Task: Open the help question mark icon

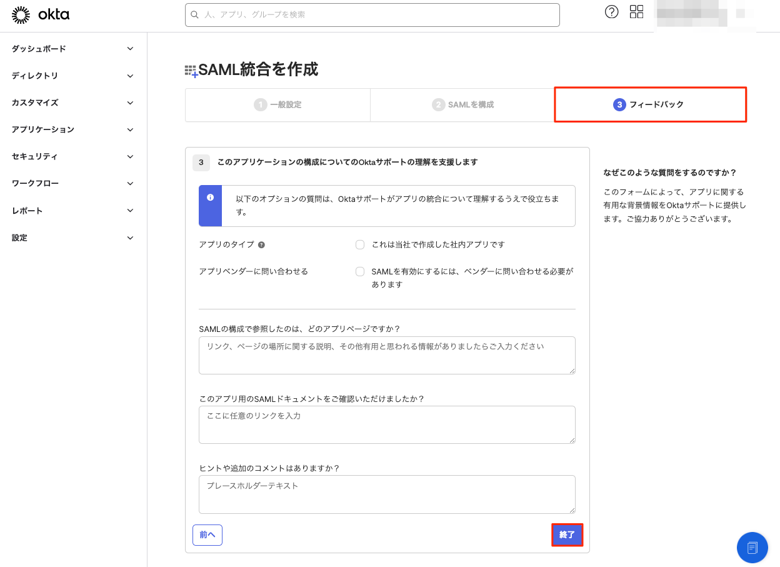Action: point(612,12)
